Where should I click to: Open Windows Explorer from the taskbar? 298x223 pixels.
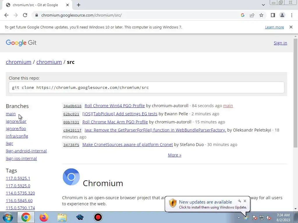click(62, 217)
